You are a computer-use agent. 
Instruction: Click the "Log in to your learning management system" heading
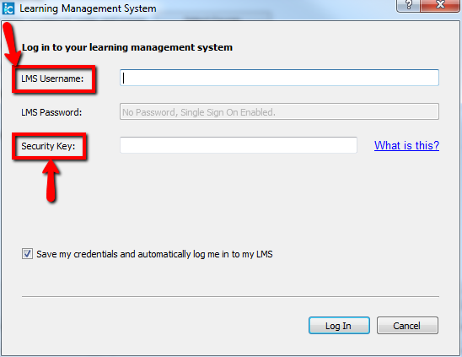[x=127, y=47]
